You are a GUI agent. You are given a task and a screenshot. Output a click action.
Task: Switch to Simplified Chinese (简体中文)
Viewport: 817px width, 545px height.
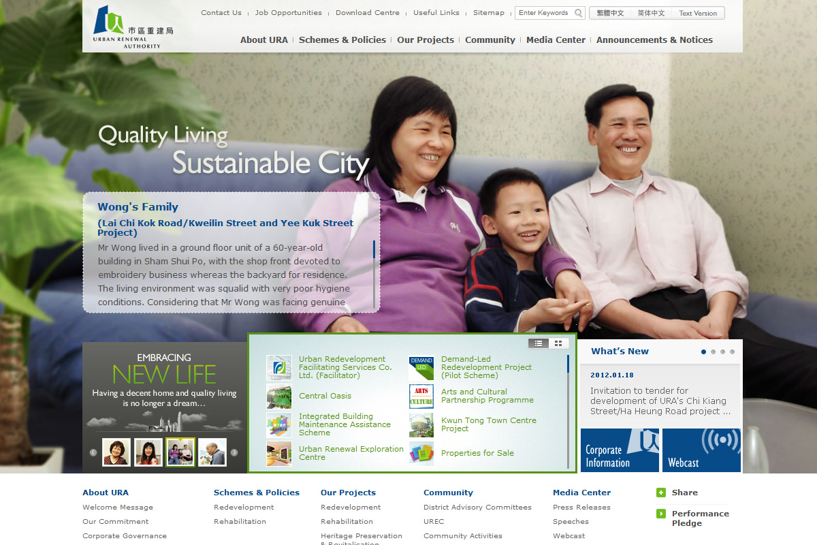[x=651, y=13]
